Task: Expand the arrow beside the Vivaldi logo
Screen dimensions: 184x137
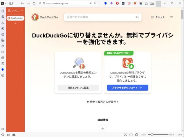Action: click(6, 3)
